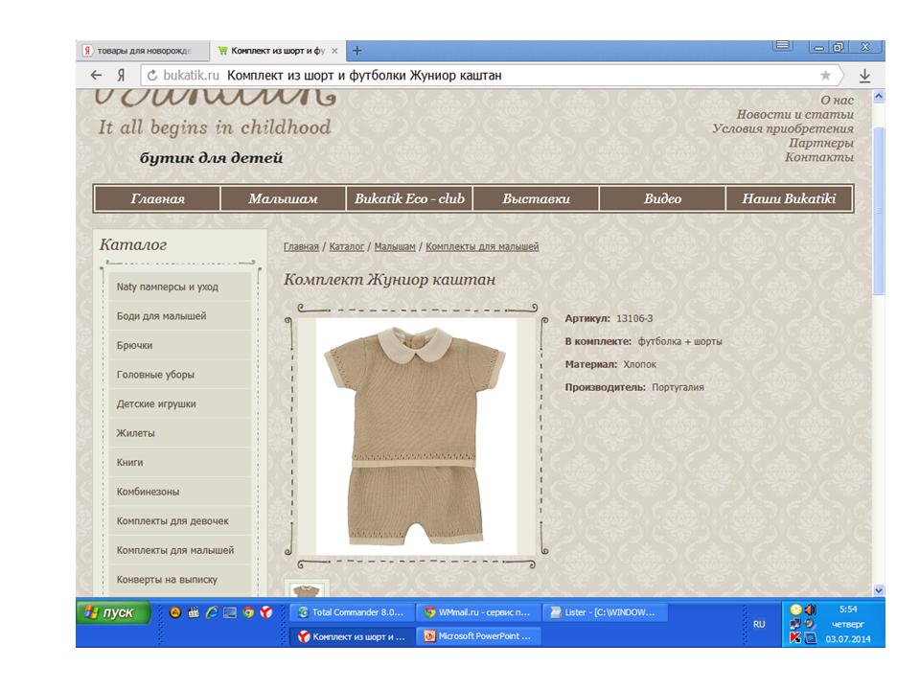Click the page scrollbar down arrow
The width and height of the screenshot is (920, 690).
(879, 589)
